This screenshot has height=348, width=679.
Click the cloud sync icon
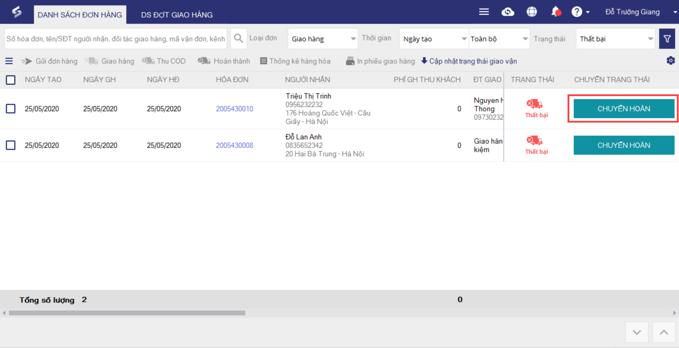click(x=508, y=12)
